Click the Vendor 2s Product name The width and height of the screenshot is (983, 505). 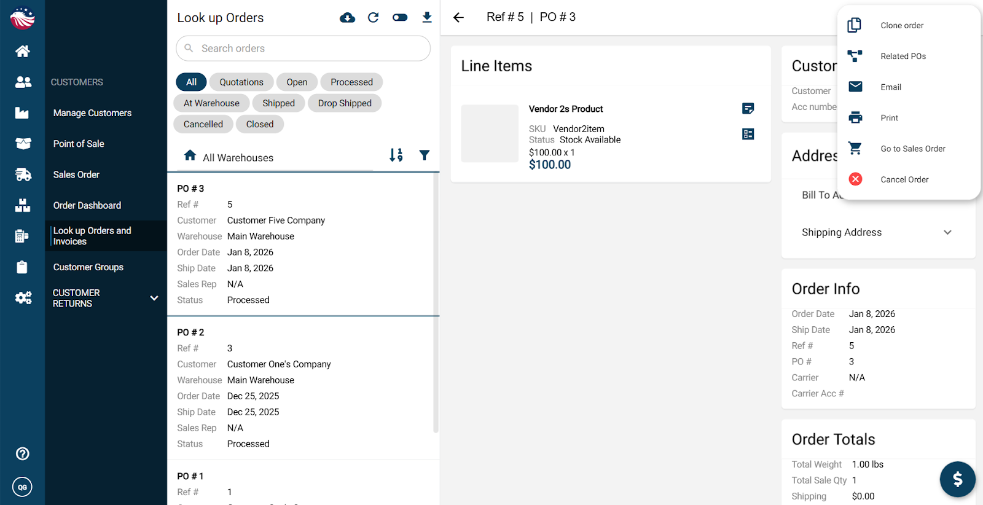[x=566, y=109]
